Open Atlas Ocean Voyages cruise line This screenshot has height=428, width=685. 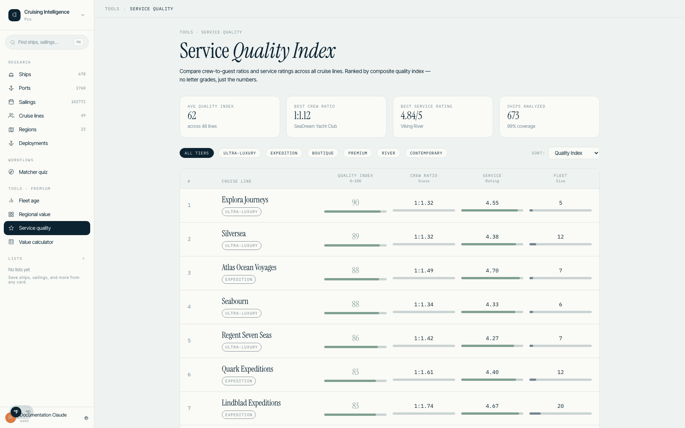[x=249, y=267]
